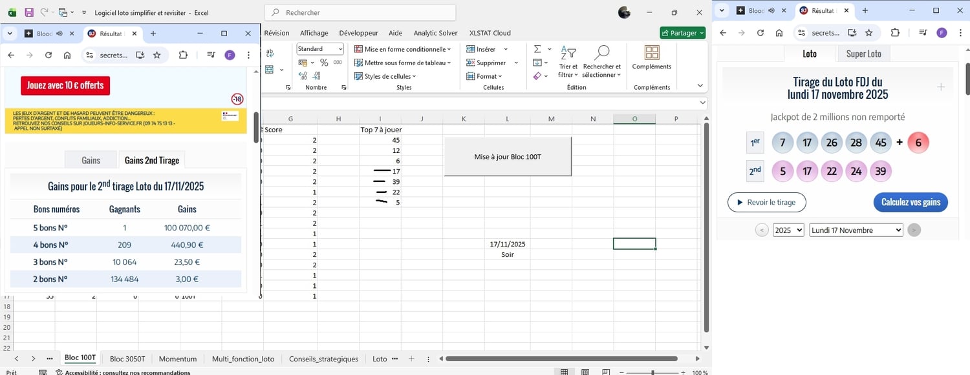Image resolution: width=970 pixels, height=375 pixels.
Task: Click the increase decimal icon
Action: (302, 76)
